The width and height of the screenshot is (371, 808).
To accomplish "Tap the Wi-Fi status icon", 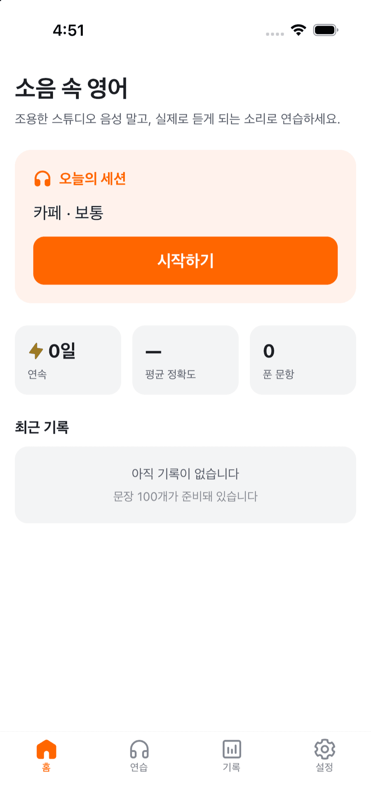I will coord(298,30).
